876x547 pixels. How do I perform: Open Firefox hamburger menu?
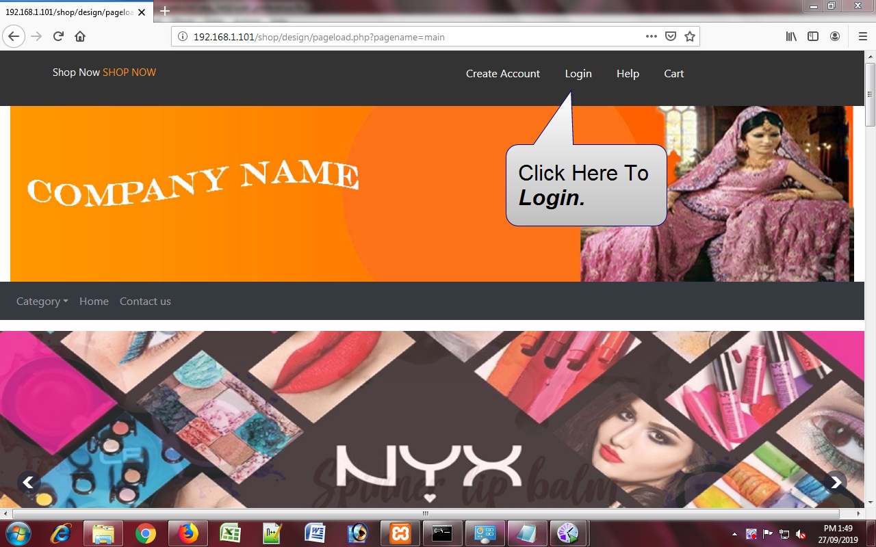coord(862,36)
